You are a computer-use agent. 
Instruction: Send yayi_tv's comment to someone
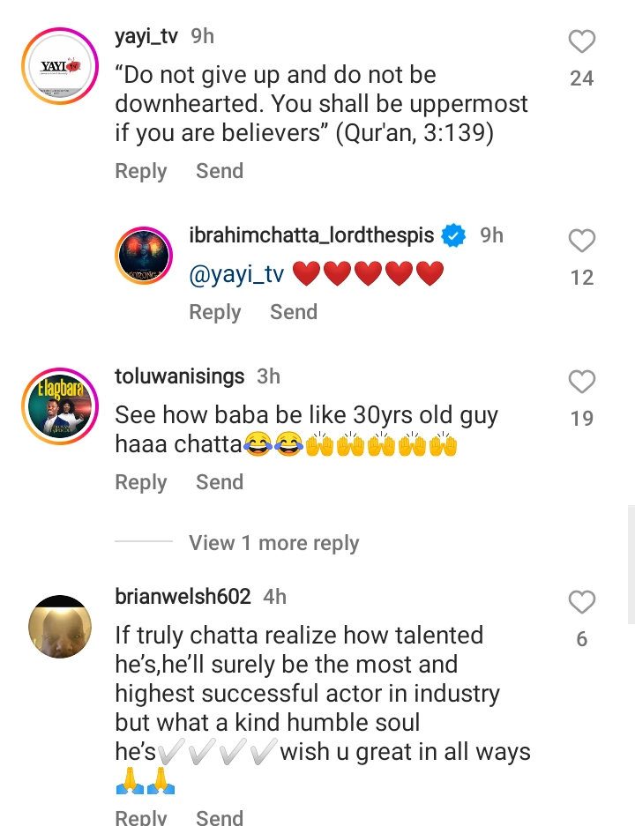pyautogui.click(x=220, y=171)
